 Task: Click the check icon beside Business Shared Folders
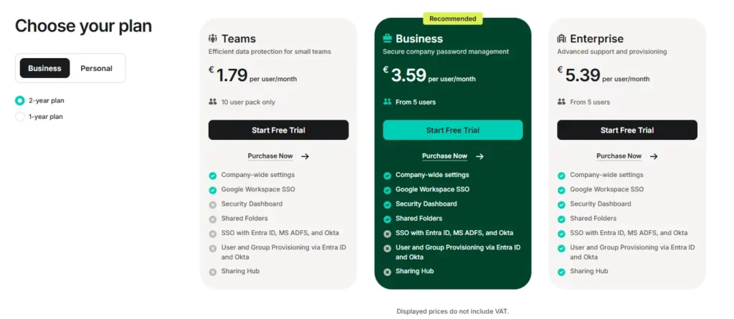(x=388, y=219)
